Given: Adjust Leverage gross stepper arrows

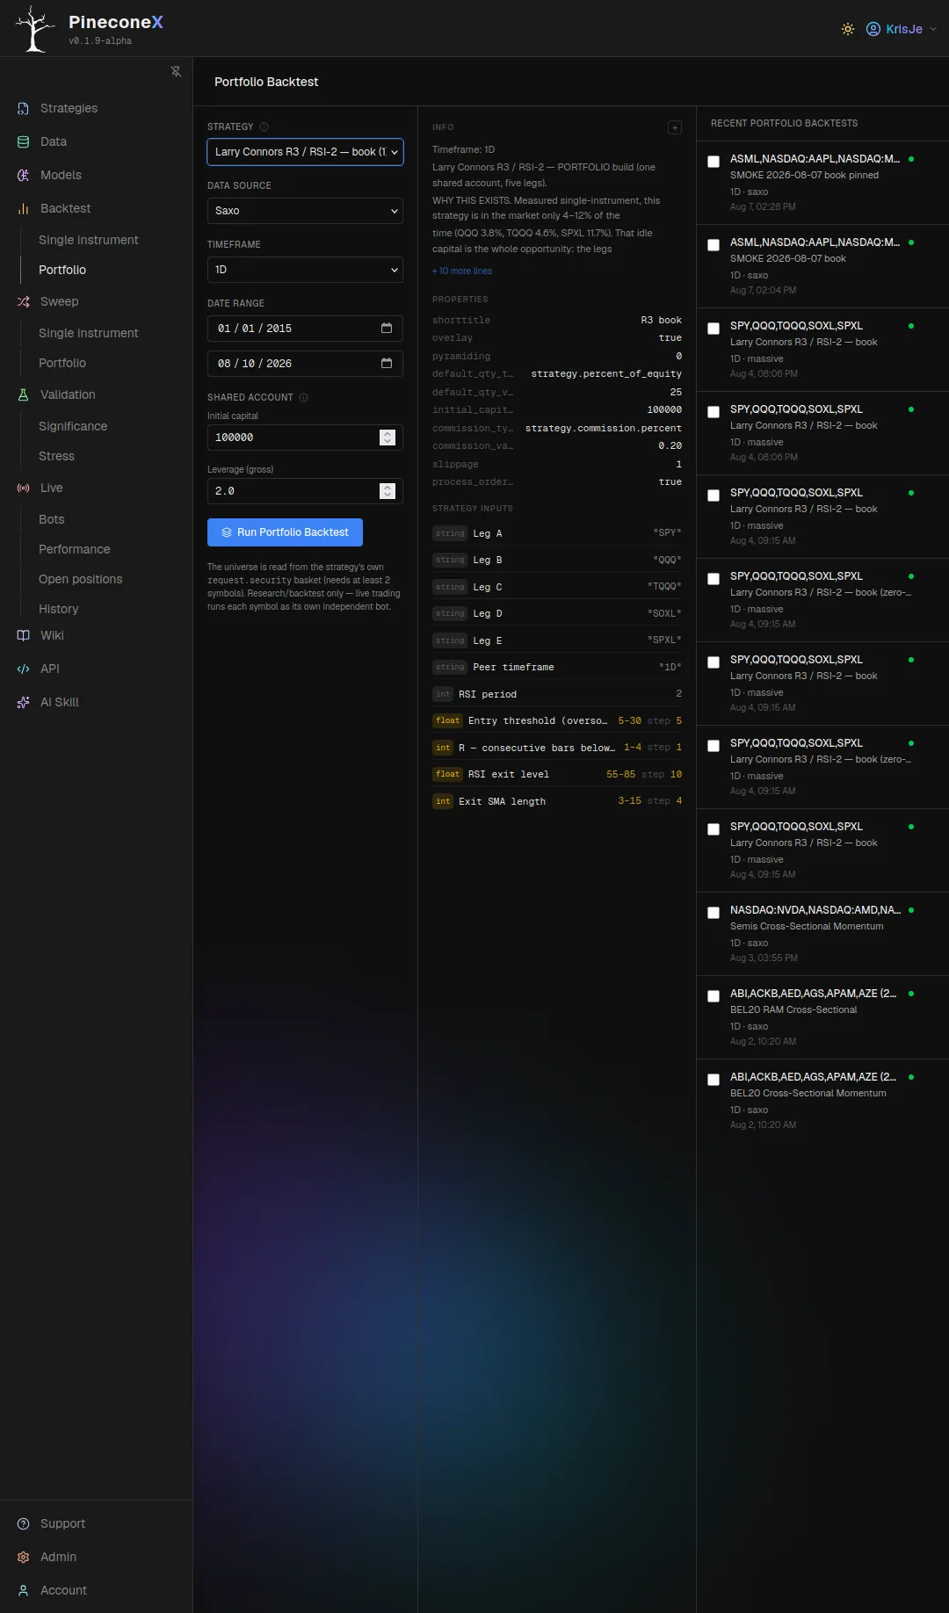Looking at the screenshot, I should (x=388, y=491).
